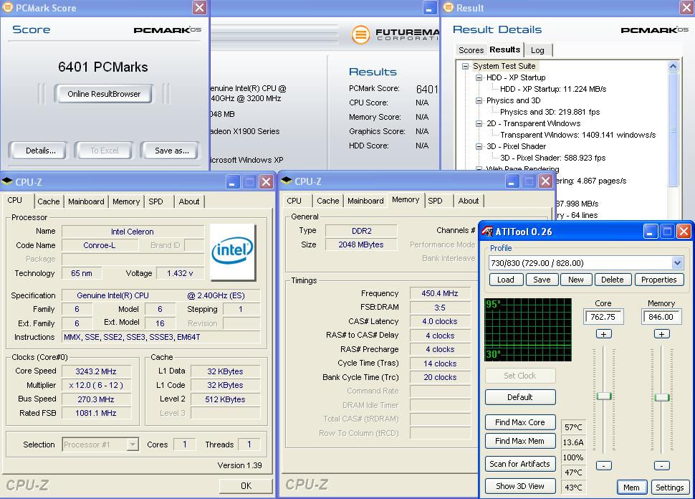Minimize the ATITool window

pyautogui.click(x=651, y=232)
